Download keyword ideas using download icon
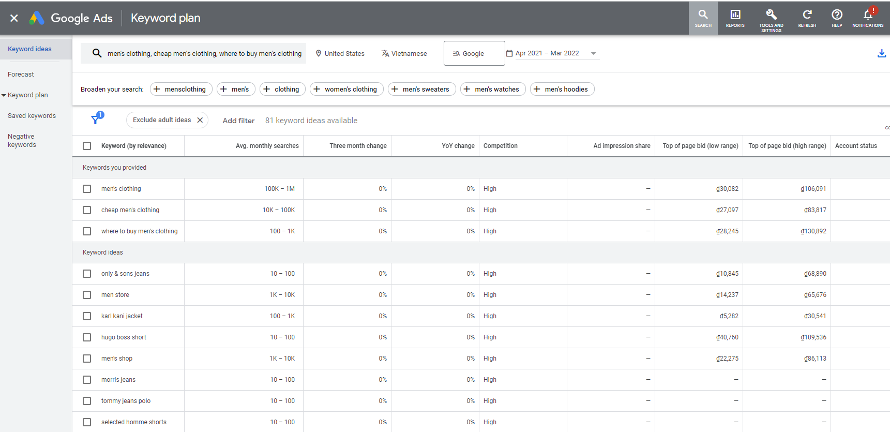This screenshot has width=890, height=432. click(882, 53)
